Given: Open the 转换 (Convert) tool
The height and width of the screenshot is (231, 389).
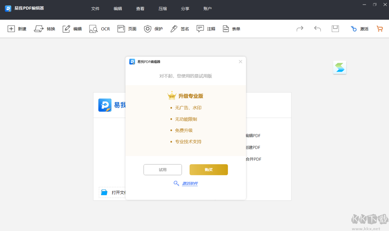Looking at the screenshot, I should [x=44, y=29].
